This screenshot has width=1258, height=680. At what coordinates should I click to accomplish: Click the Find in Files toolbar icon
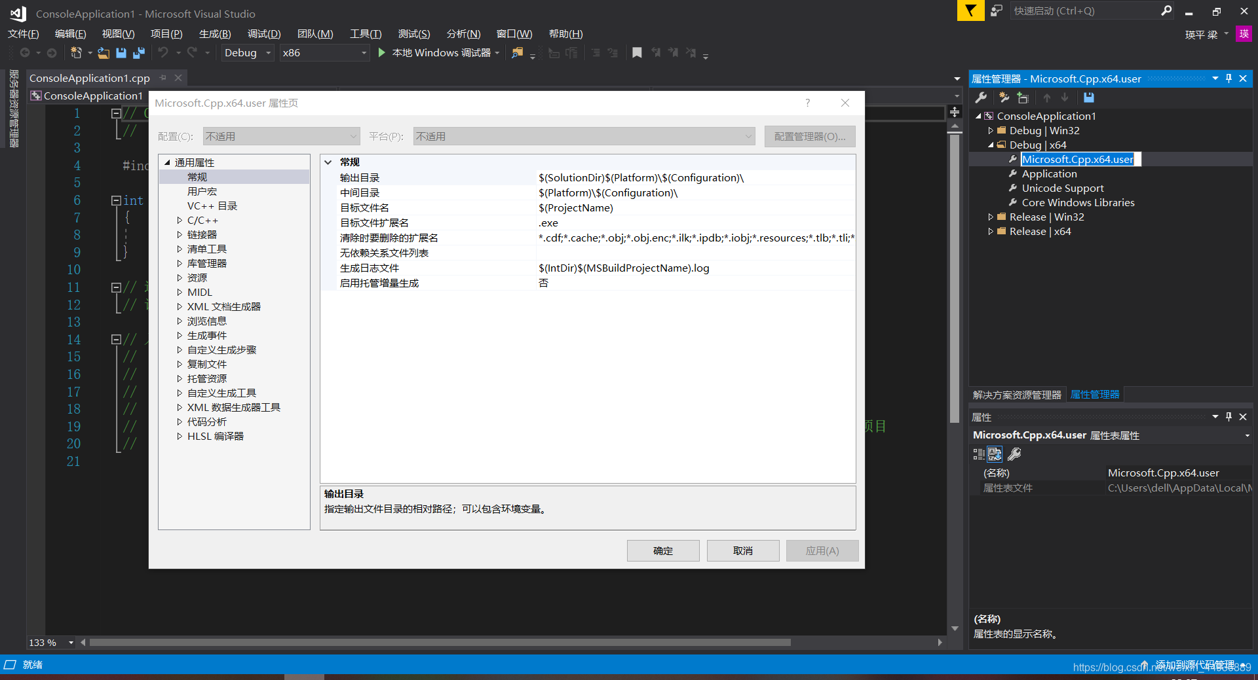click(x=518, y=52)
